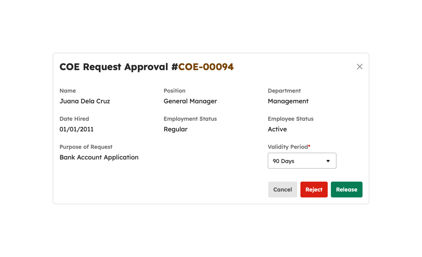Select the name Juana Dela Cruz

(x=85, y=101)
